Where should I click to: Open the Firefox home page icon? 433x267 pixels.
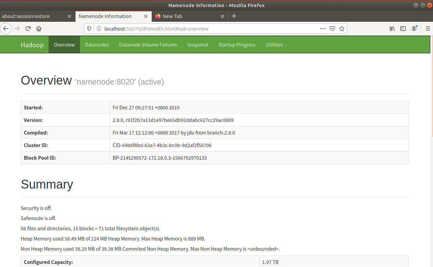point(39,29)
